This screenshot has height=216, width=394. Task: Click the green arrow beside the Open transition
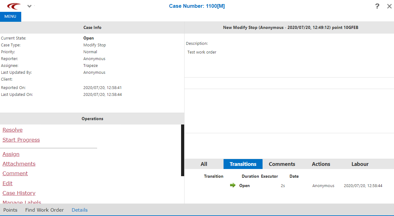[x=233, y=185]
